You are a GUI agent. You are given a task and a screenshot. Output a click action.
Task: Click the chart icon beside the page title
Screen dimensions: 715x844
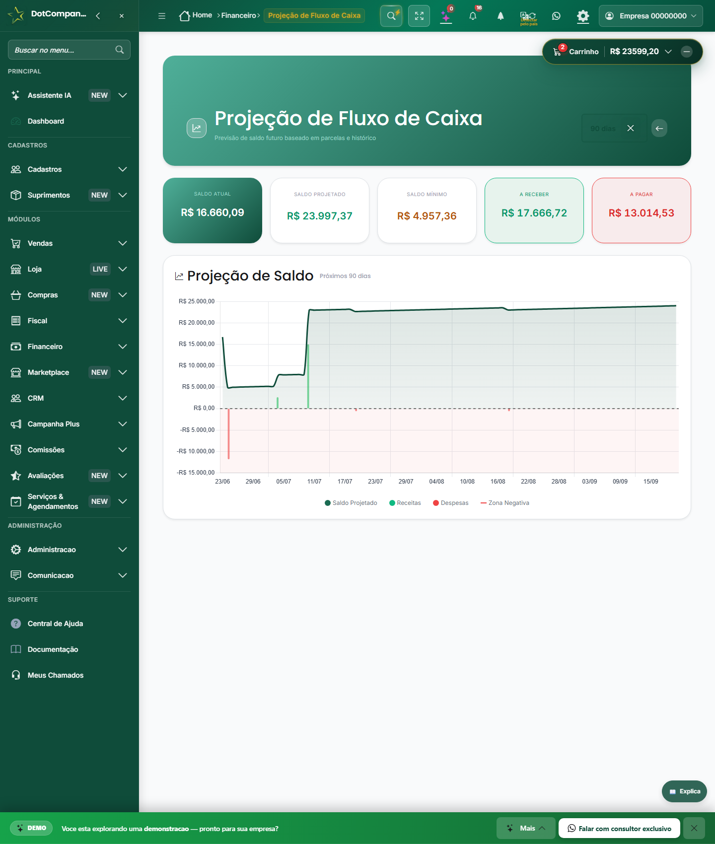tap(197, 128)
